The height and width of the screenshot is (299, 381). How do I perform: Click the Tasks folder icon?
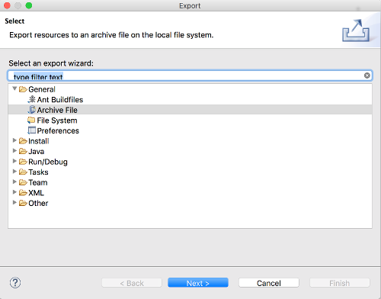(x=23, y=172)
